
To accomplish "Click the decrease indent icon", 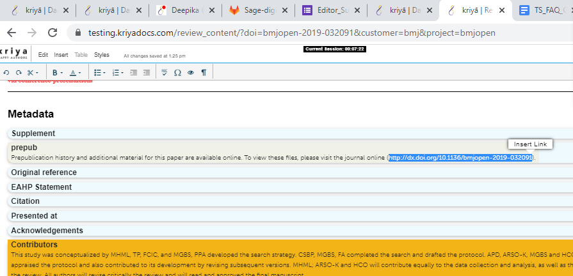I will [147, 73].
